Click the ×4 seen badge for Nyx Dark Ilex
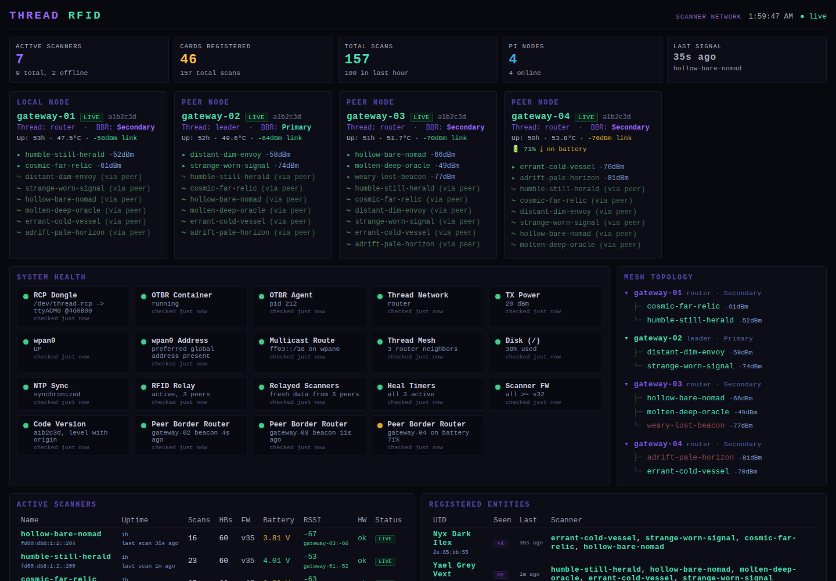 point(500,544)
